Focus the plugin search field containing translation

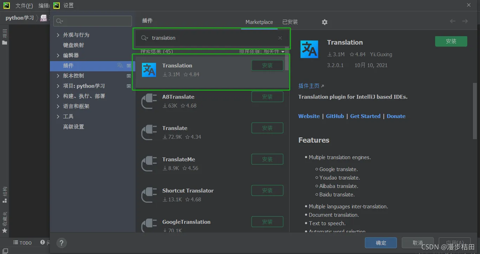coord(212,38)
